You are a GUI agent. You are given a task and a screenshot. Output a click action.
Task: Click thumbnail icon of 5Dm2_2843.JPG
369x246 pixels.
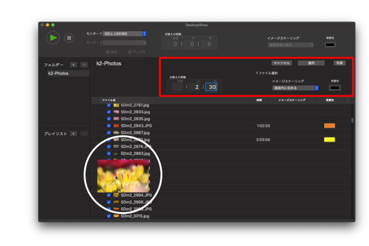point(116,125)
